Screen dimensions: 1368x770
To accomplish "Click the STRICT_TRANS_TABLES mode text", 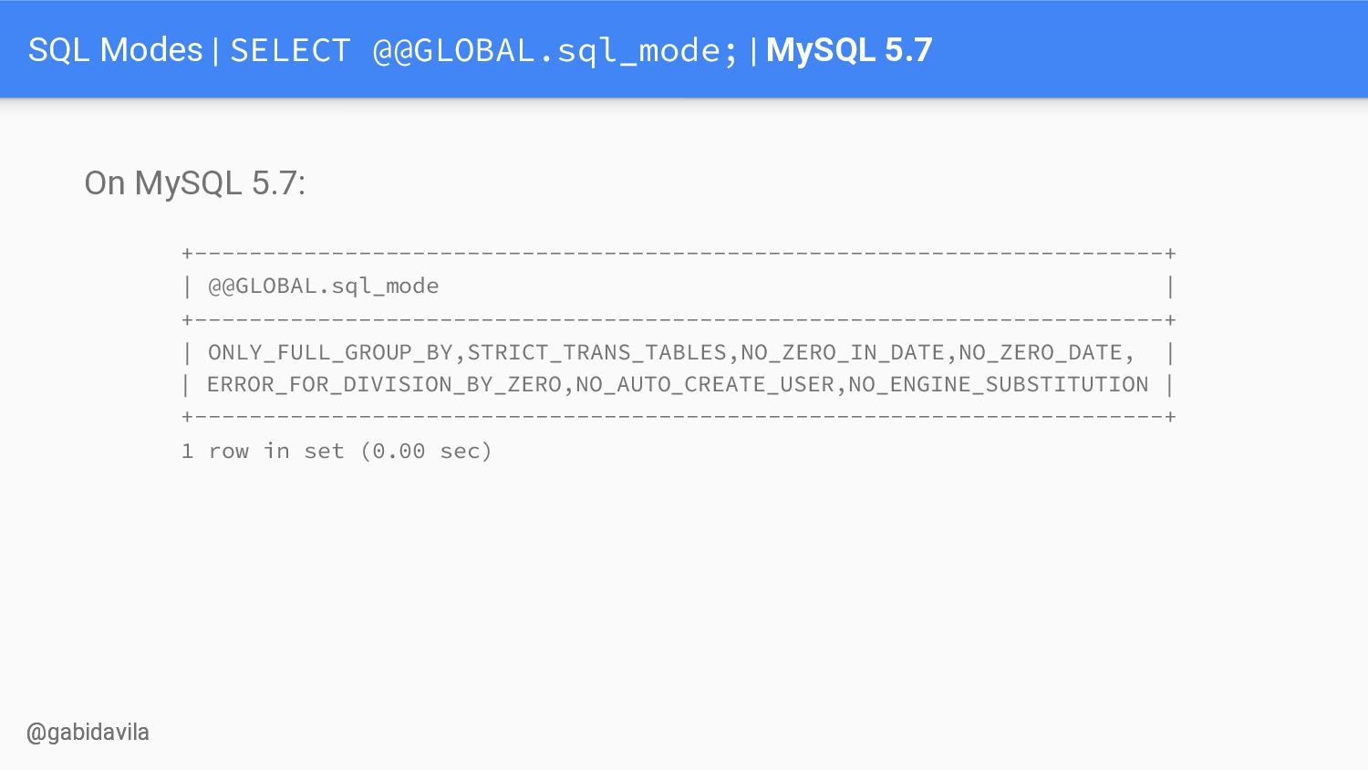I will coord(596,353).
